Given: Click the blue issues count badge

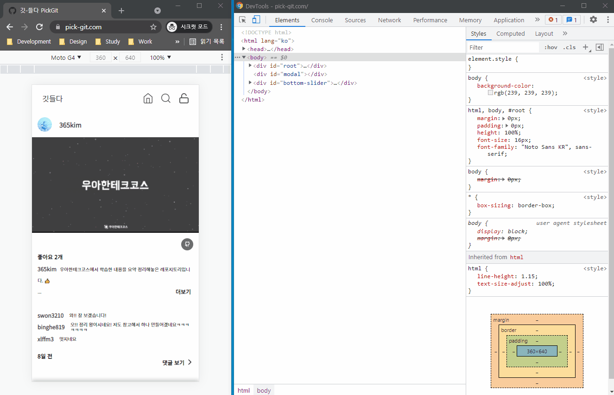Looking at the screenshot, I should [571, 19].
